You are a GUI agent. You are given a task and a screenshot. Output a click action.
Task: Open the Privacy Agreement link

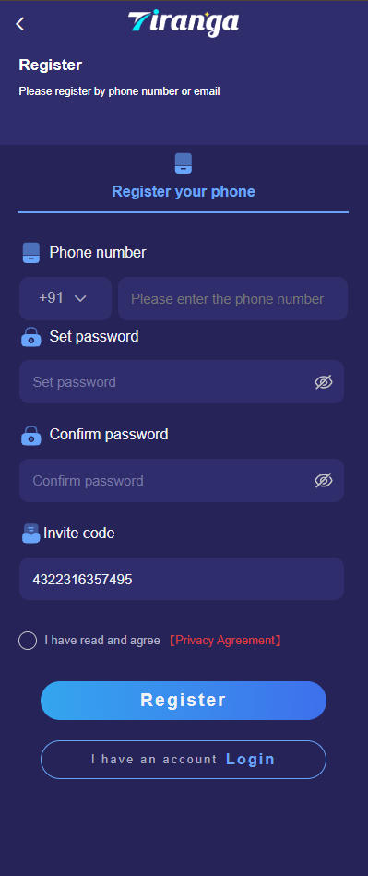[224, 641]
